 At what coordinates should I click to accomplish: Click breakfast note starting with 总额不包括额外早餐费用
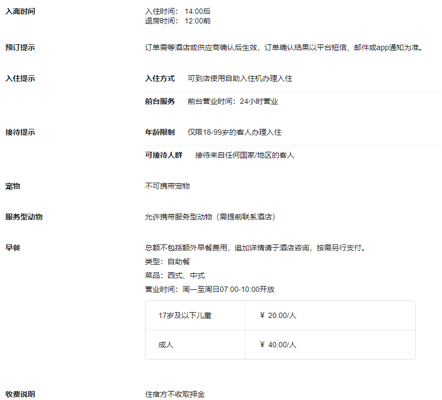coord(255,248)
